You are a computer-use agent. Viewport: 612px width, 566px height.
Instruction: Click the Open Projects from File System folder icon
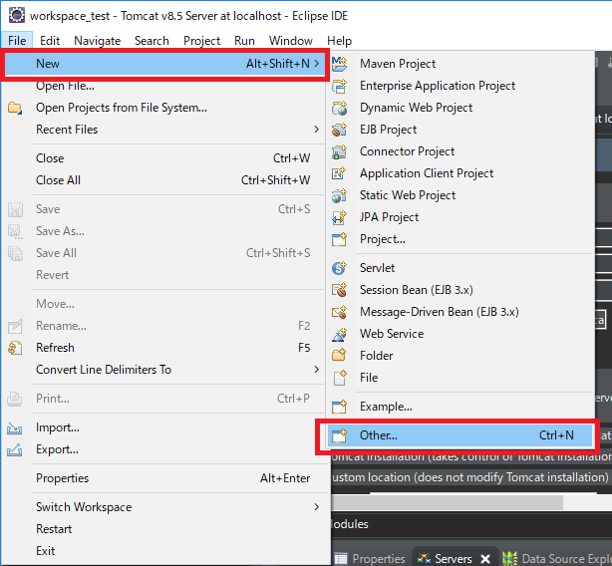(15, 108)
